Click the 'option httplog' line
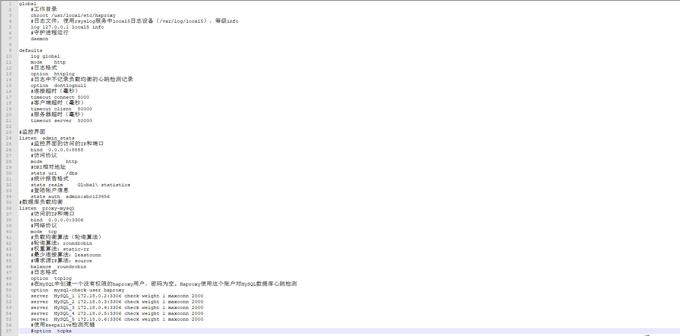 [53, 74]
